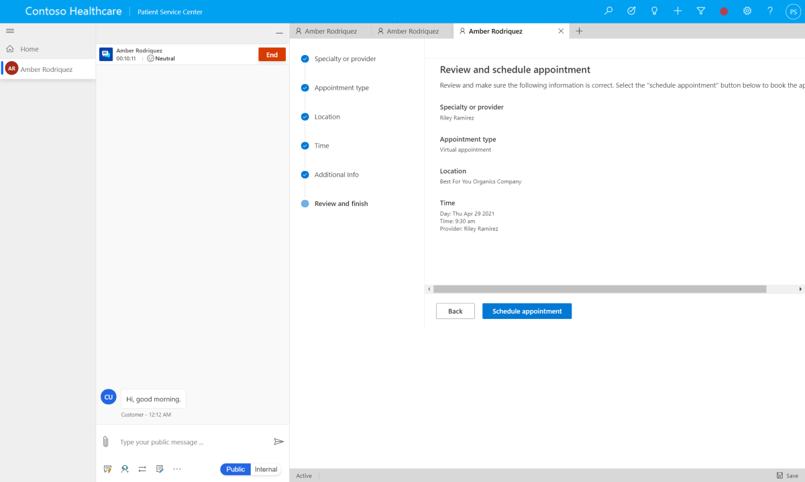Click the red presence status indicator
Viewport: 805px width, 482px height.
coord(724,11)
